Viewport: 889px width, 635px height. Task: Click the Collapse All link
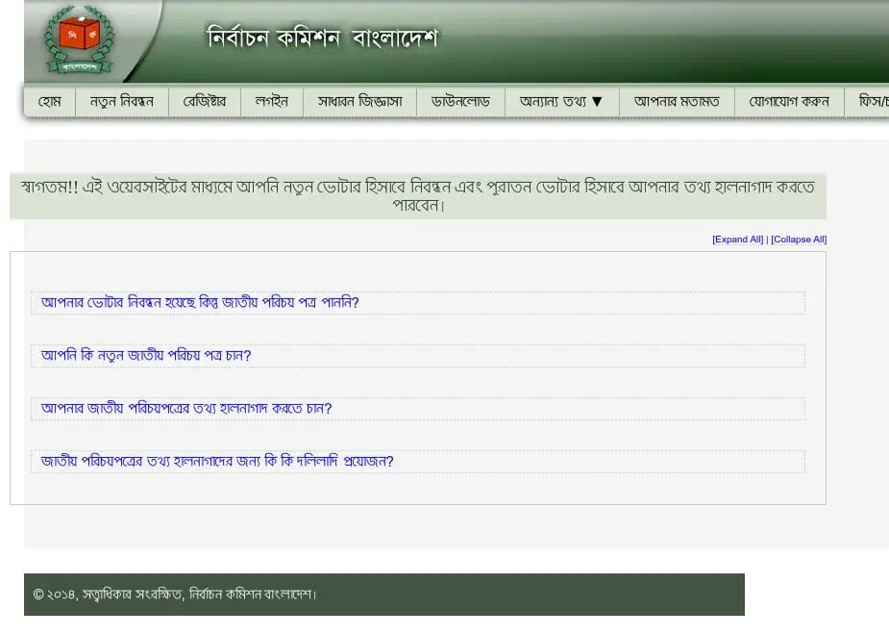click(x=799, y=240)
